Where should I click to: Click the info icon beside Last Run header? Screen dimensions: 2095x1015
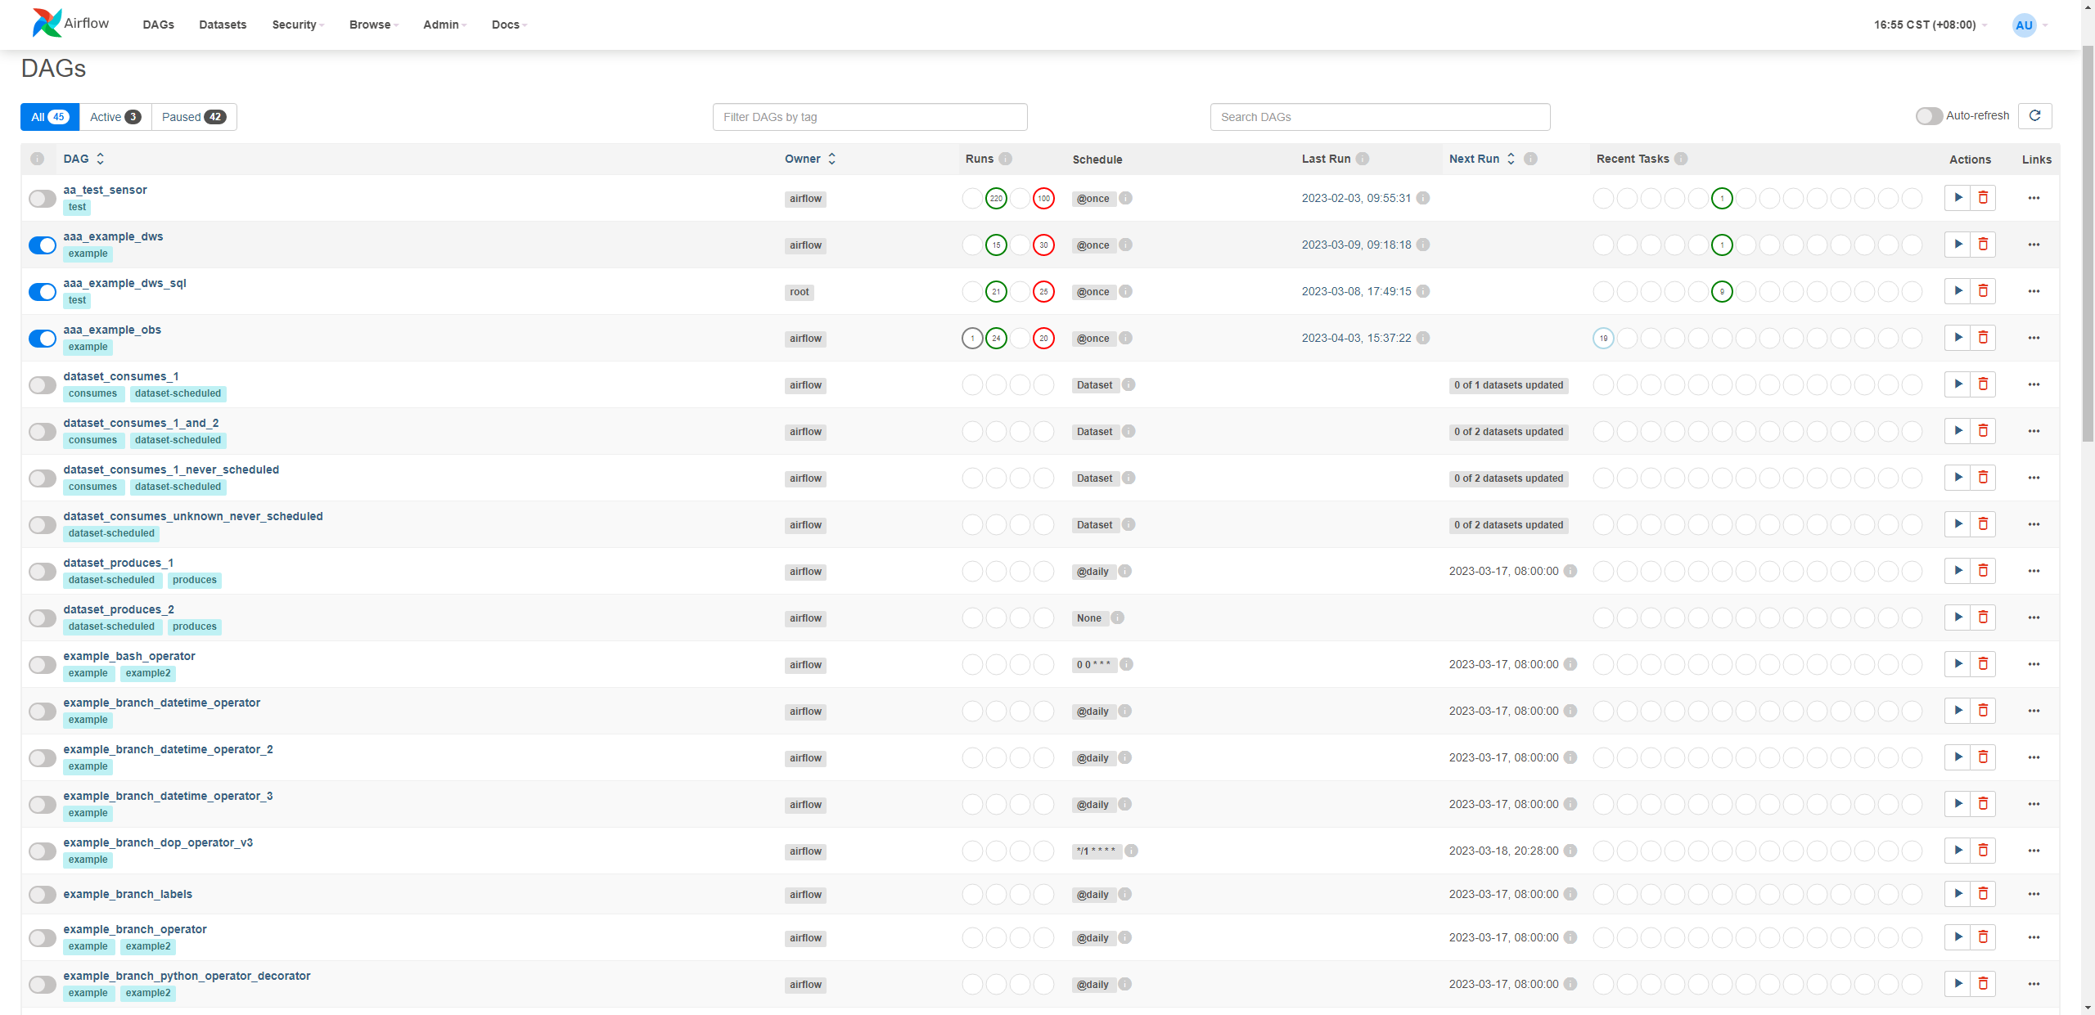coord(1363,159)
